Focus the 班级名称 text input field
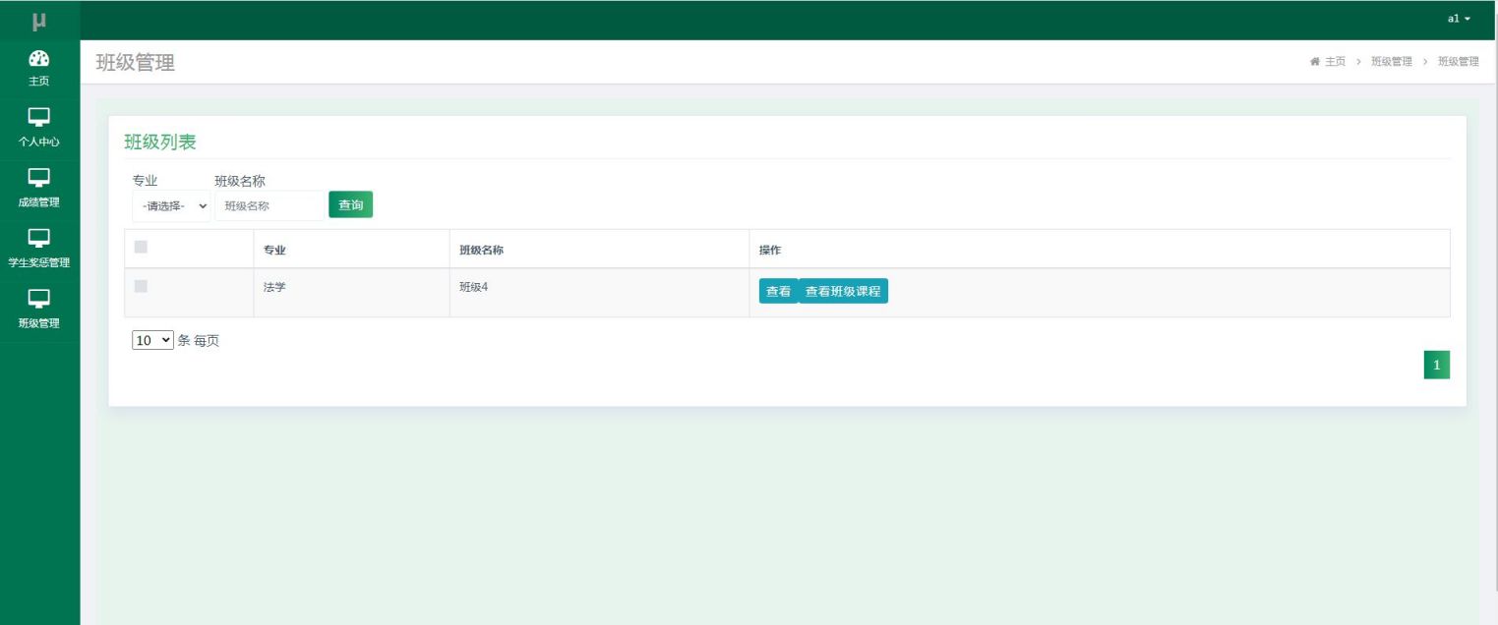Image resolution: width=1498 pixels, height=625 pixels. [x=270, y=206]
